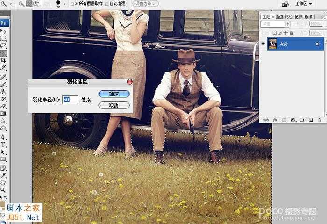The height and width of the screenshot is (224, 327).
Task: Enable 自动增强 checkbox
Action: [107, 4]
